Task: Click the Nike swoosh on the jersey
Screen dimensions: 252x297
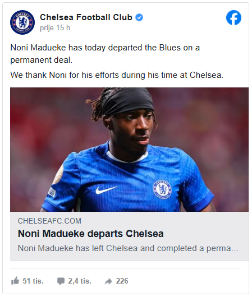Action: click(x=106, y=190)
